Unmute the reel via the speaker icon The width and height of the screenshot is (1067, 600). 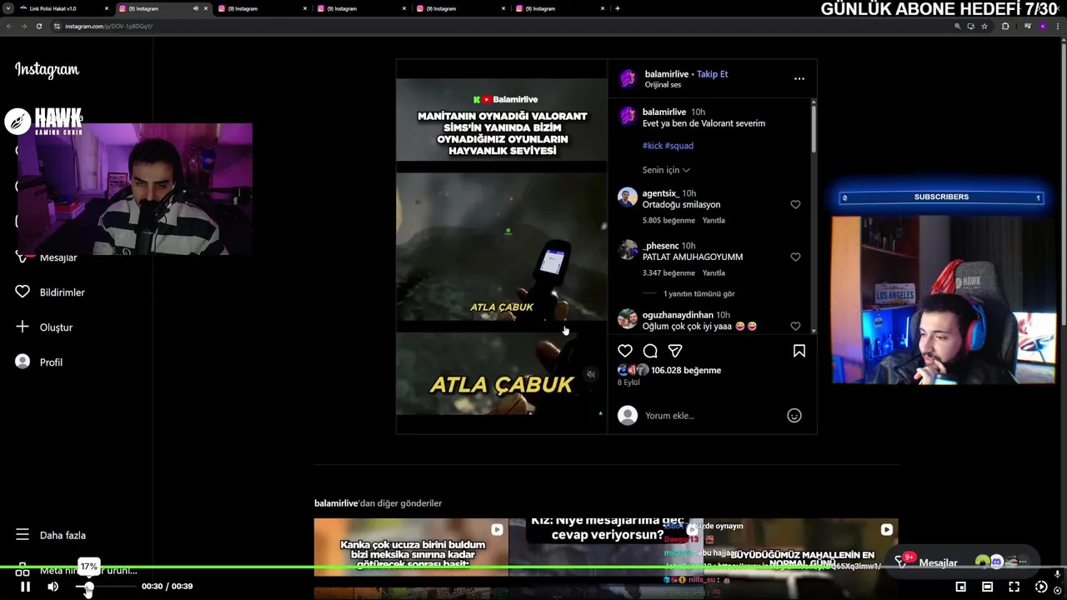click(591, 374)
